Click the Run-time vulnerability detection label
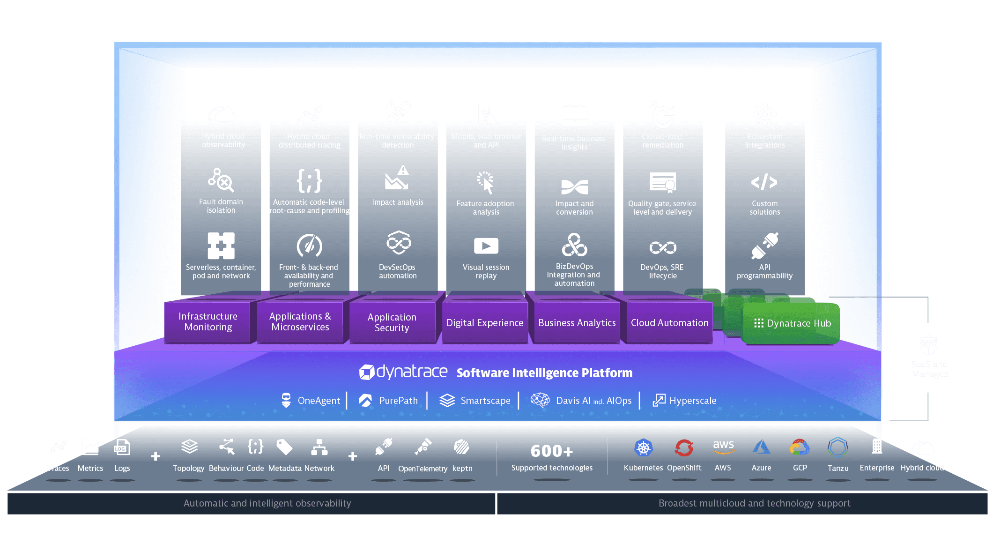 coord(397,141)
